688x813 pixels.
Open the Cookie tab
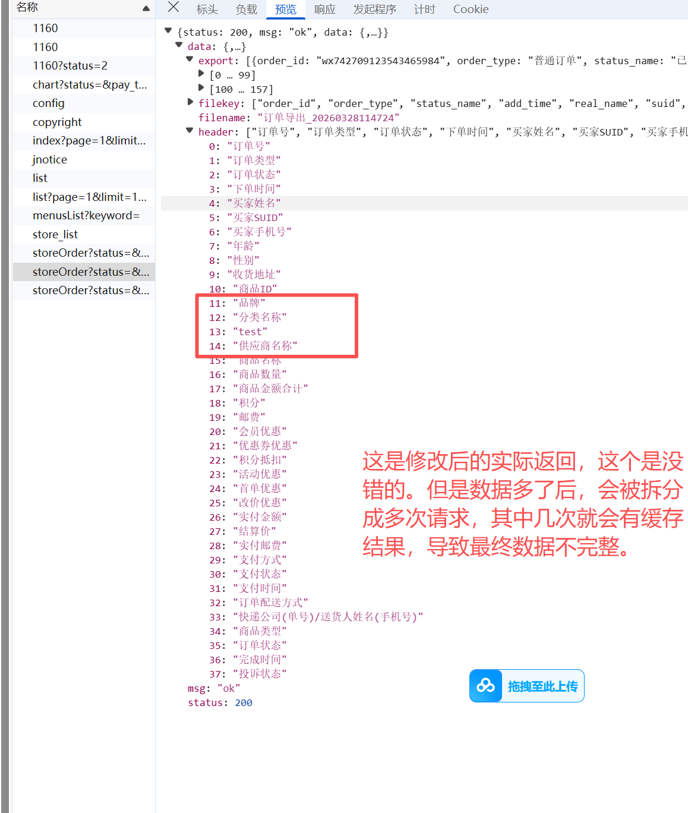click(x=471, y=10)
